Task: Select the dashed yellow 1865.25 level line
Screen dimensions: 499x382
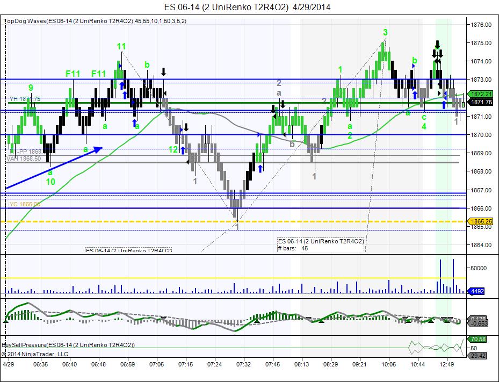Action: [233, 221]
